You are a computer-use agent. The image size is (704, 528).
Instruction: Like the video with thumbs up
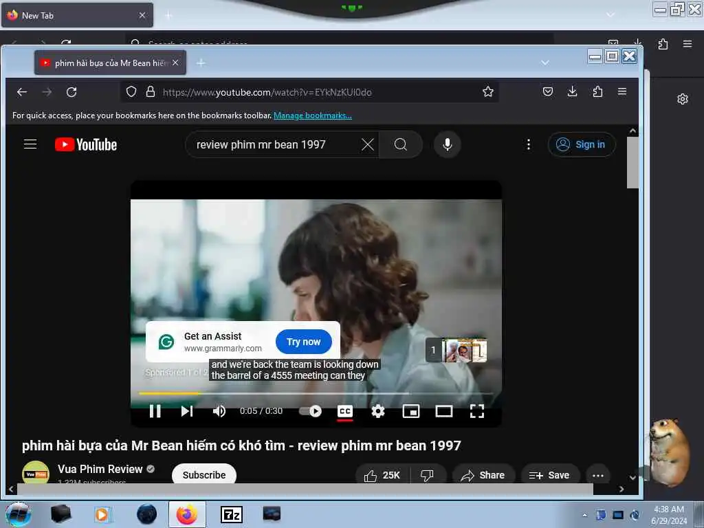click(382, 475)
